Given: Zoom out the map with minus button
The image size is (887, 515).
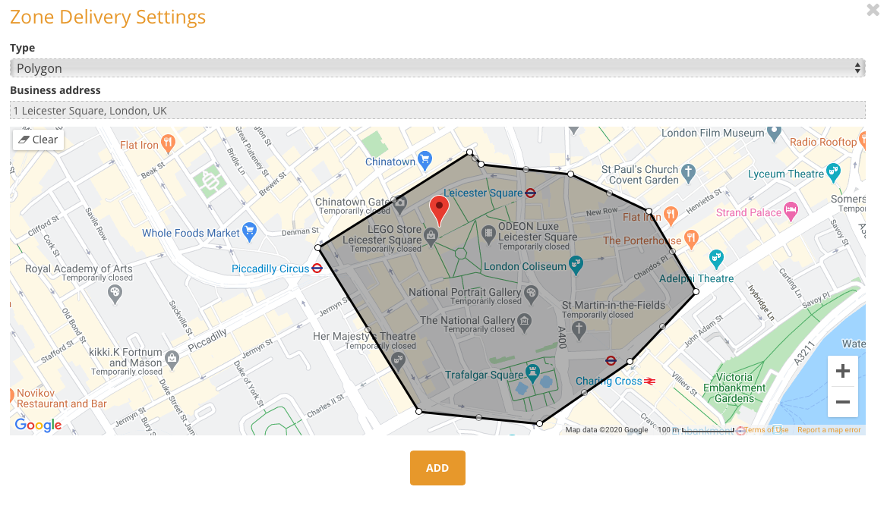Looking at the screenshot, I should tap(842, 402).
